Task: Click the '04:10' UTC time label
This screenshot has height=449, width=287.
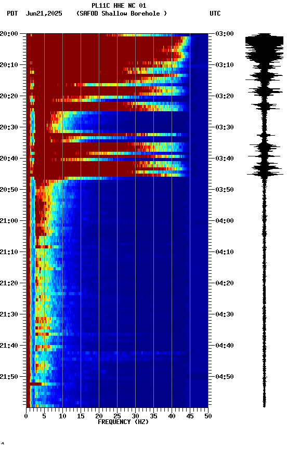Action: 225,252
